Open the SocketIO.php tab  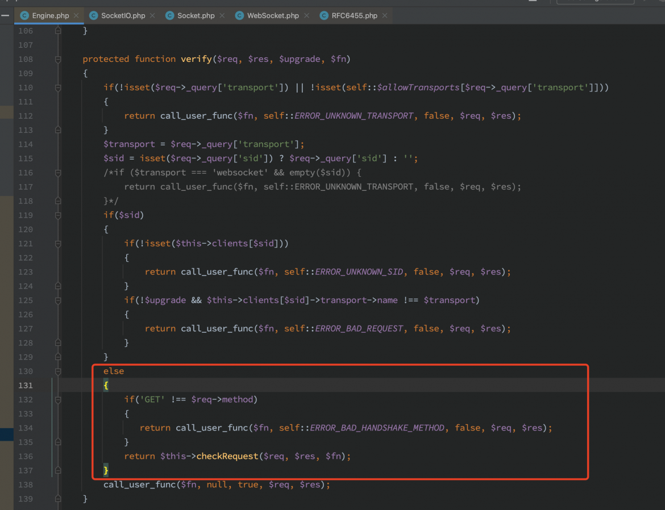pyautogui.click(x=123, y=15)
